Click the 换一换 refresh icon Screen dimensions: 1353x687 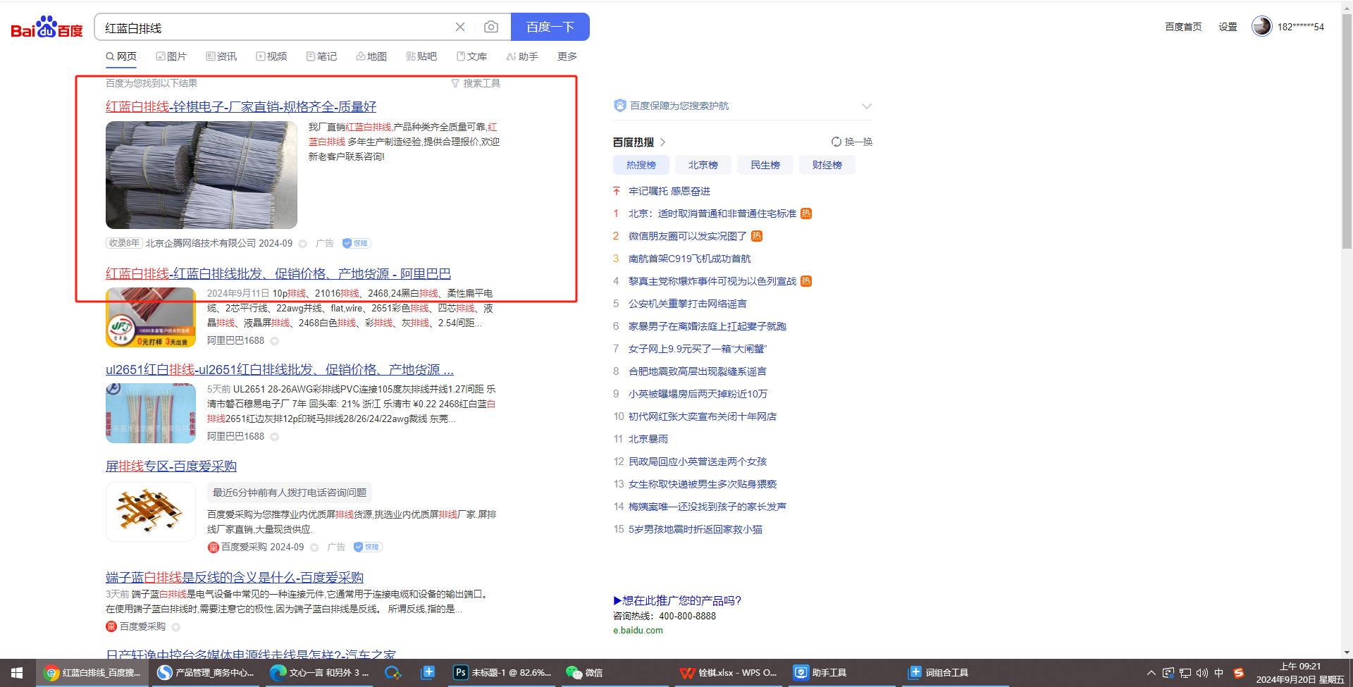point(836,142)
